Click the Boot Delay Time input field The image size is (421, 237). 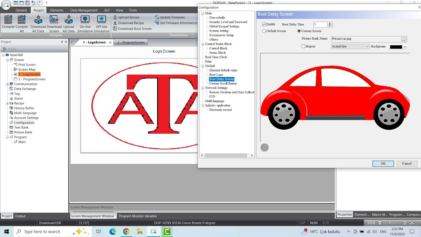[320, 24]
